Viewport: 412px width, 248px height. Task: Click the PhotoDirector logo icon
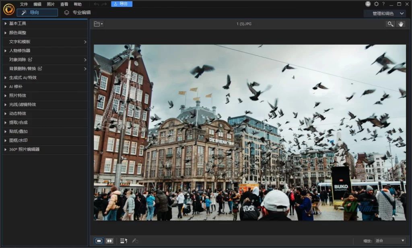[8, 9]
